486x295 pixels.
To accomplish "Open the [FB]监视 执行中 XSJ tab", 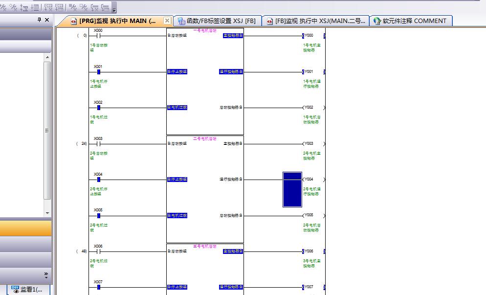I will point(316,21).
